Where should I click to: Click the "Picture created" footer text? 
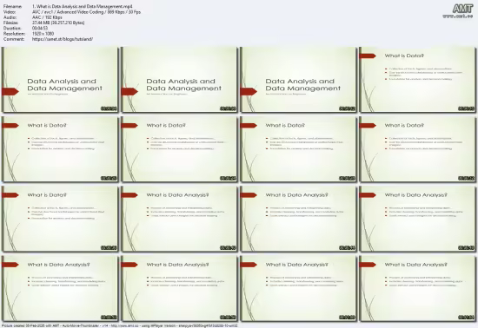119,325
